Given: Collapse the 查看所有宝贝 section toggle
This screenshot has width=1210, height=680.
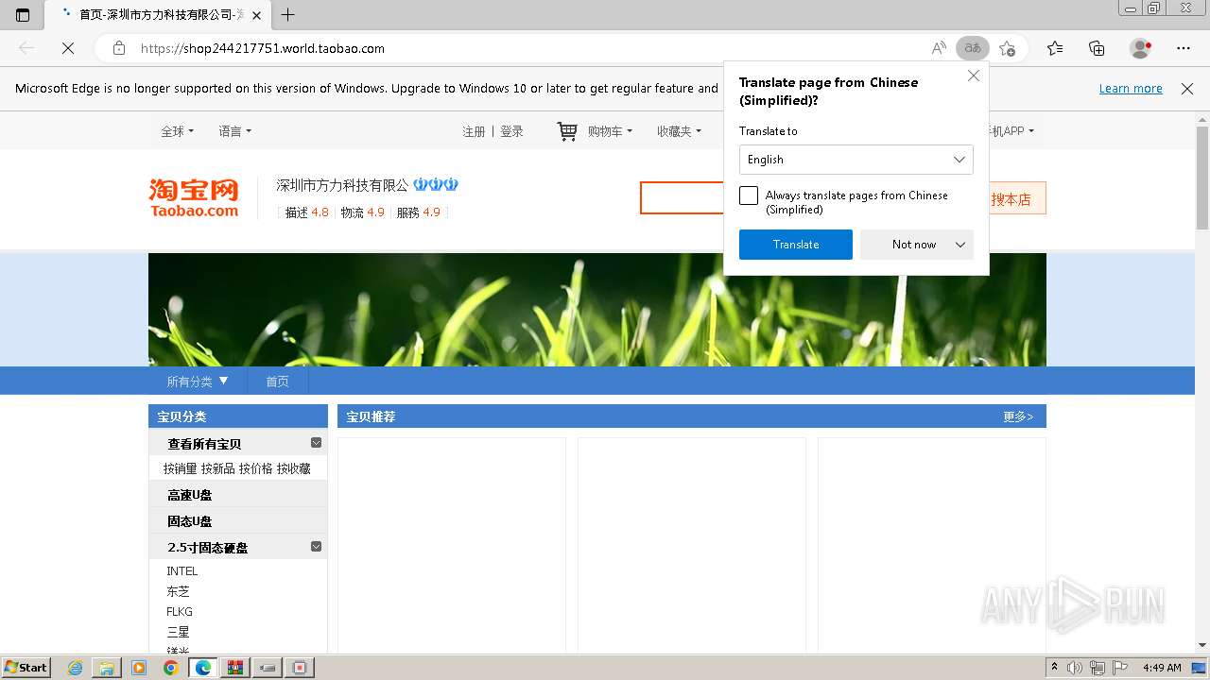Looking at the screenshot, I should point(316,443).
